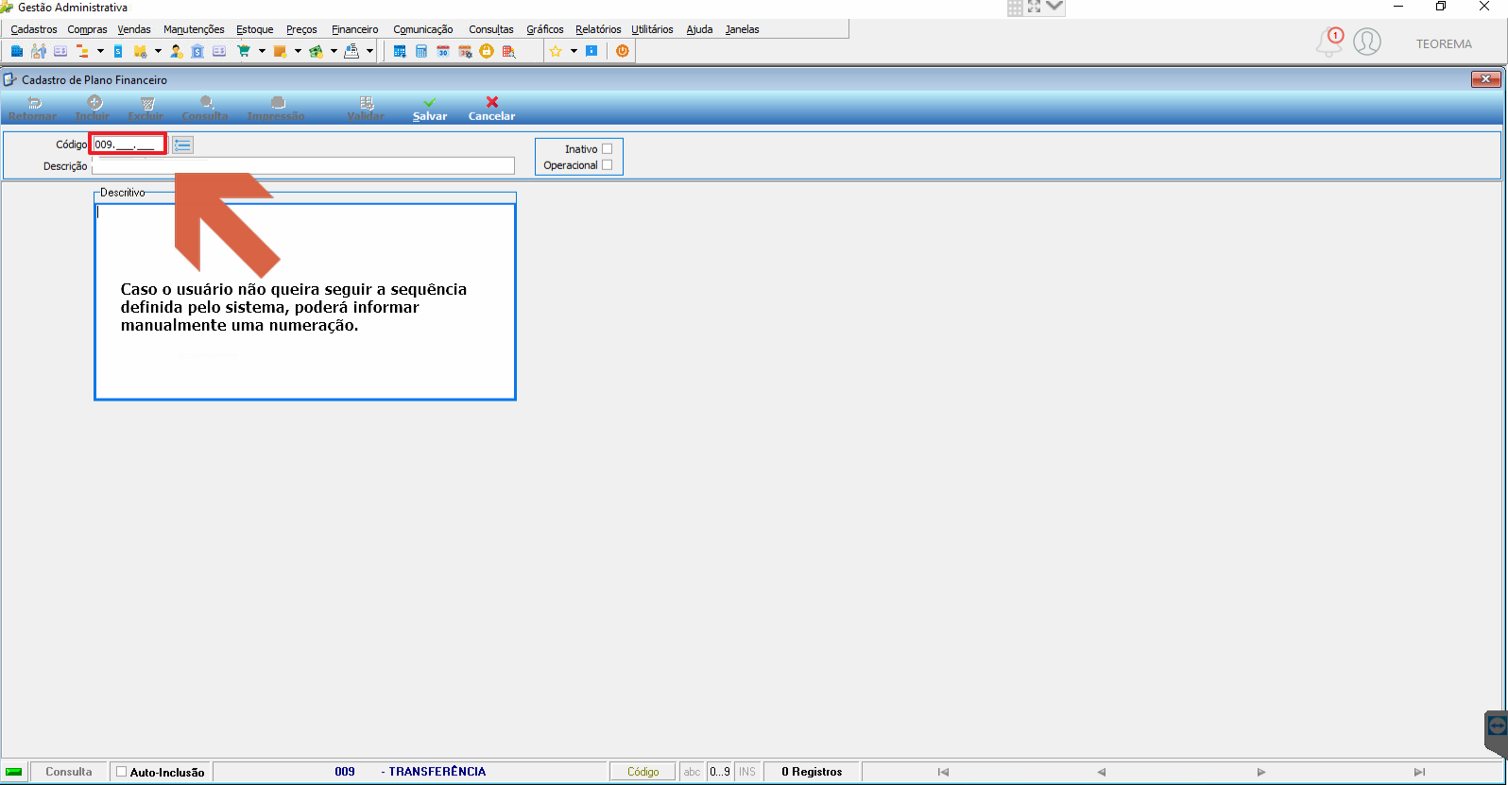Click the Código status bar label
This screenshot has width=1508, height=785.
(x=643, y=772)
